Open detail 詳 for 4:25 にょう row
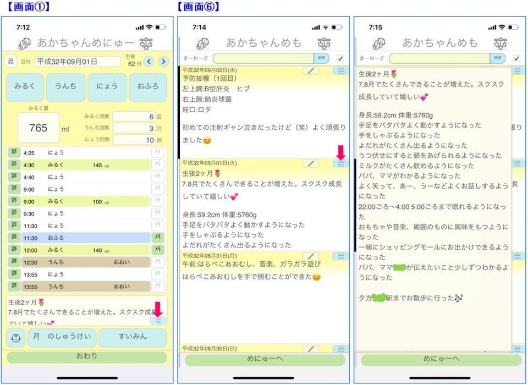The width and height of the screenshot is (528, 385). [14, 152]
